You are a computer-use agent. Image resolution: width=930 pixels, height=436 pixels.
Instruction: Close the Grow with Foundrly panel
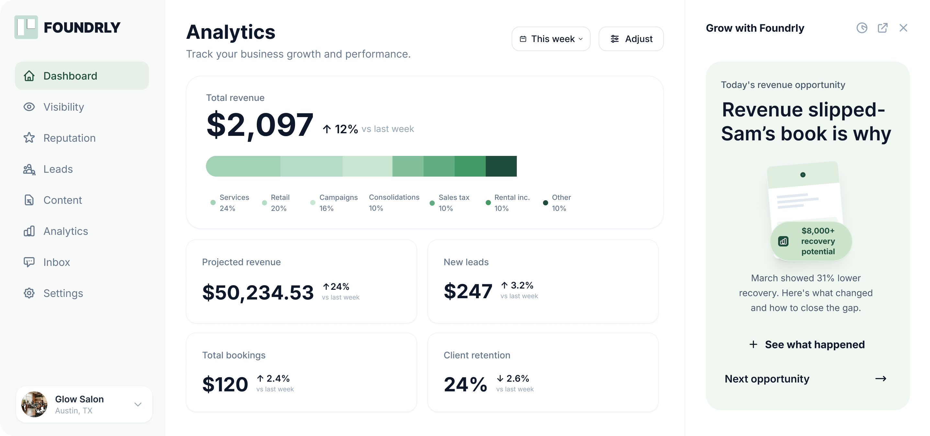pos(903,28)
